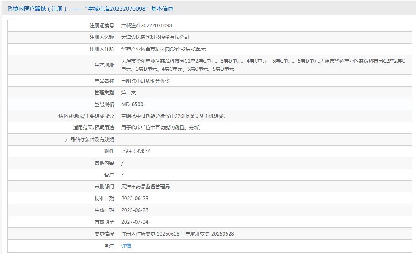Image resolution: width=416 pixels, height=254 pixels.
Task: Click the 变更情况 label
Action: pos(104,234)
